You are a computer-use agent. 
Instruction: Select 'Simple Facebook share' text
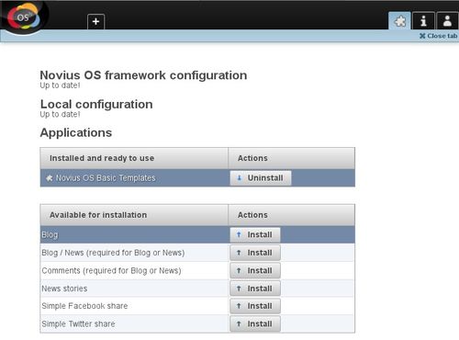point(84,306)
